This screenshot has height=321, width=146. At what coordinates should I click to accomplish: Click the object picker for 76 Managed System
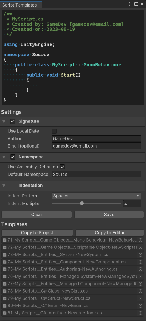(141, 277)
